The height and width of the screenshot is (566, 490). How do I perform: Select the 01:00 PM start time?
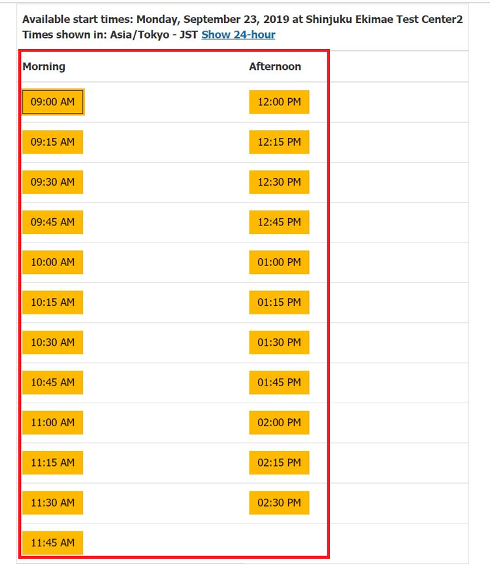[x=279, y=262]
